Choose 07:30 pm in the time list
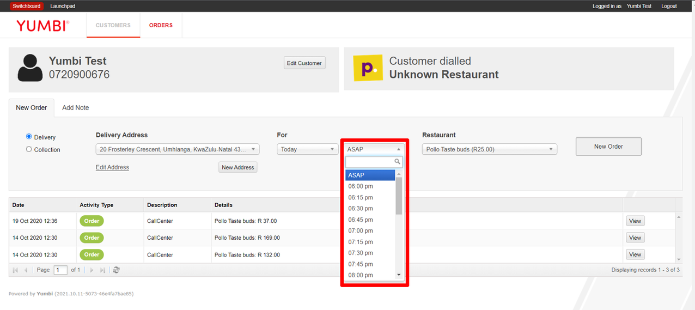 pos(370,253)
